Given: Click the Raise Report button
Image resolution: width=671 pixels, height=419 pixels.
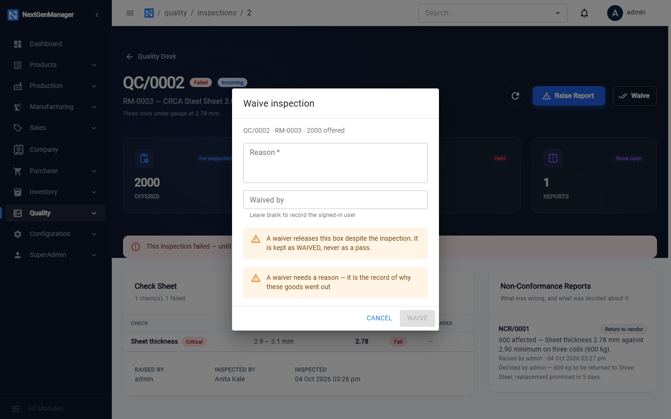Looking at the screenshot, I should pos(569,96).
